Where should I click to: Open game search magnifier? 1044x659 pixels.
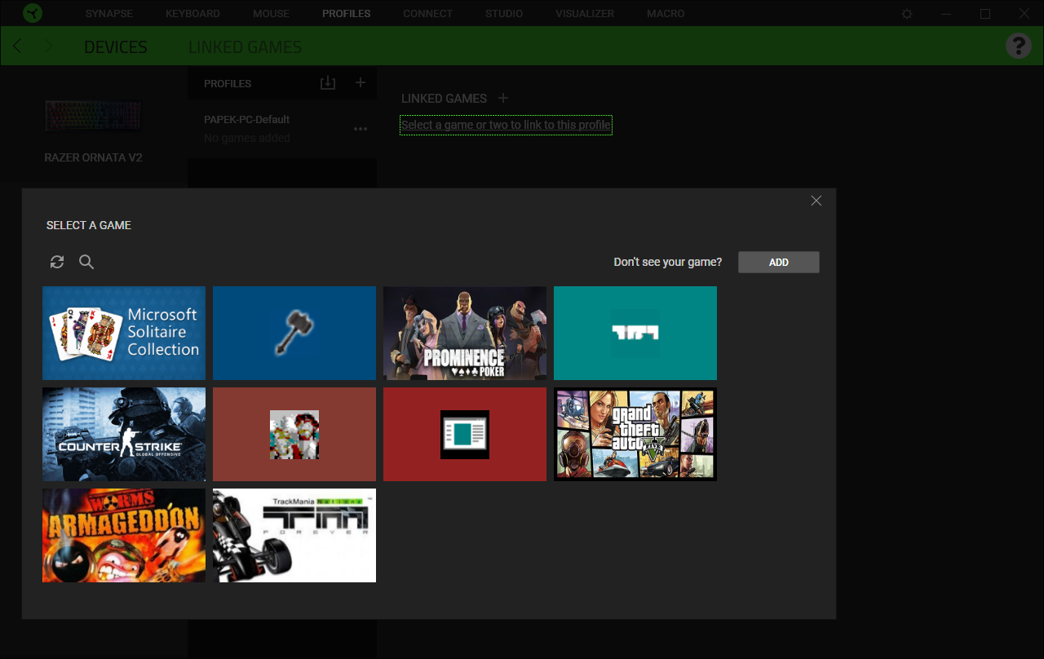86,262
